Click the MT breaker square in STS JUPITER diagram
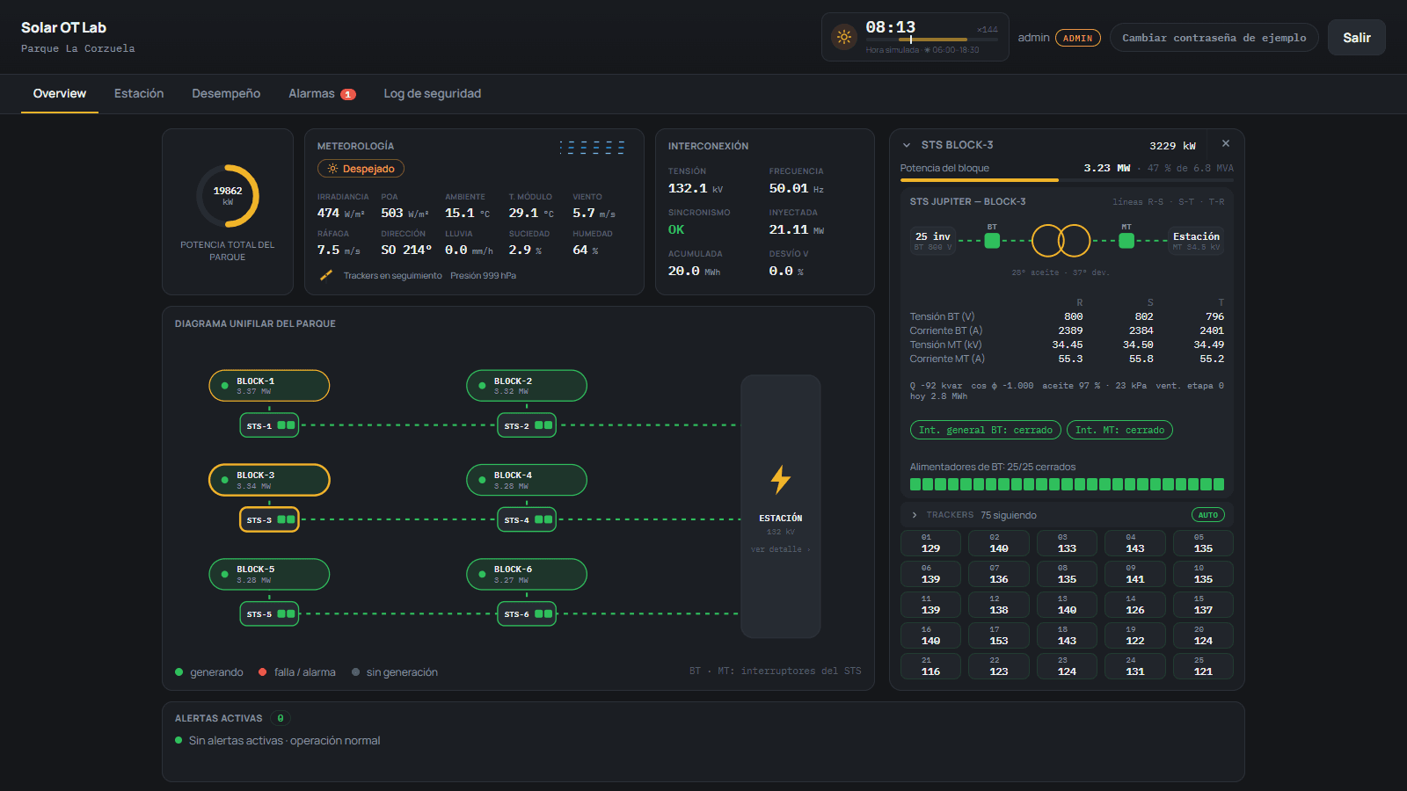 [x=1126, y=241]
